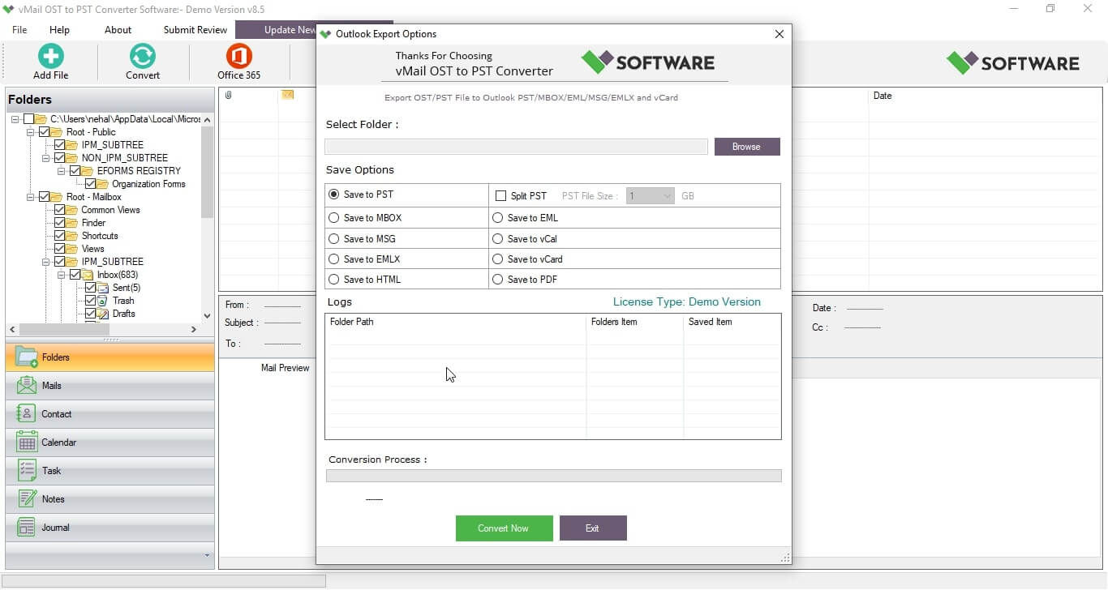The height and width of the screenshot is (590, 1108).
Task: Uncheck the Root - Public checkbox
Action: click(x=45, y=132)
